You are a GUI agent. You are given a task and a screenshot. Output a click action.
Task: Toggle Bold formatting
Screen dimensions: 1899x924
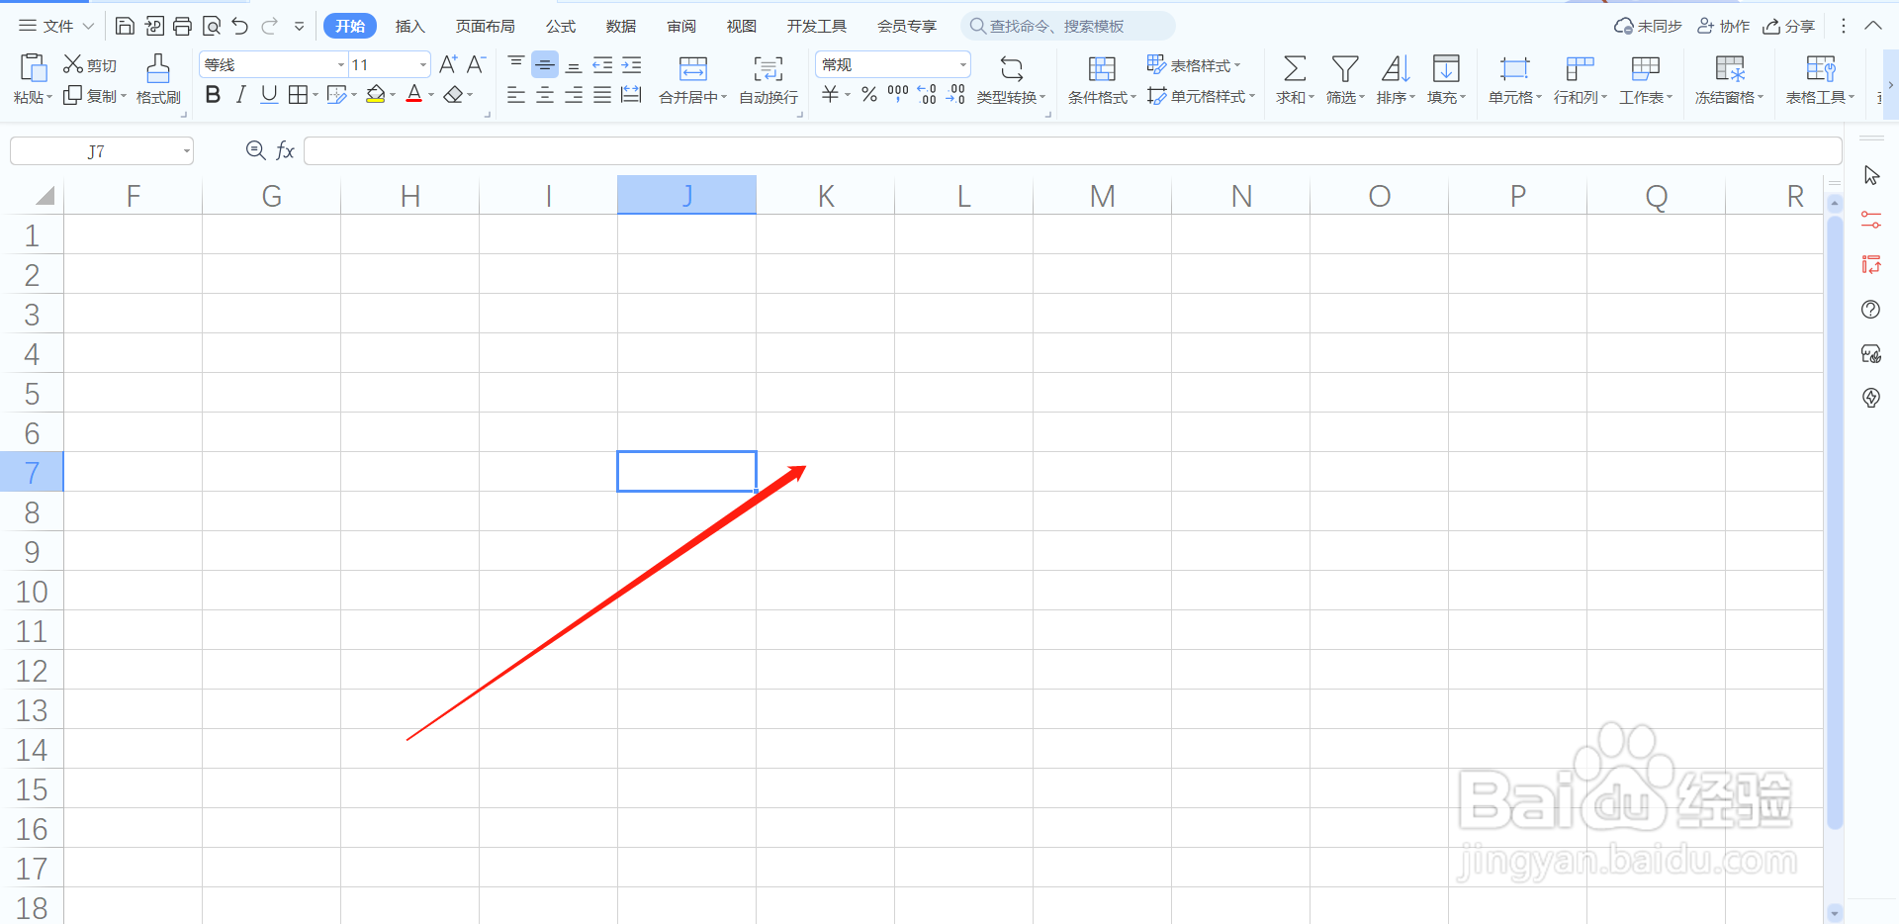[213, 95]
